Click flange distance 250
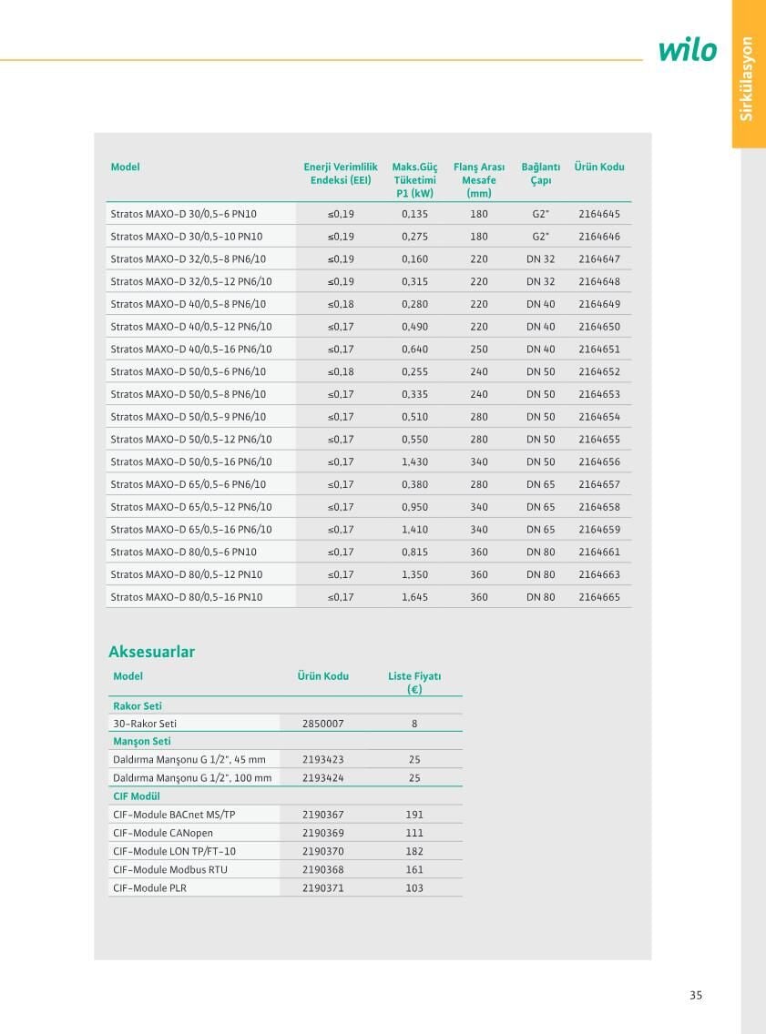This screenshot has height=1034, width=766. pos(479,349)
